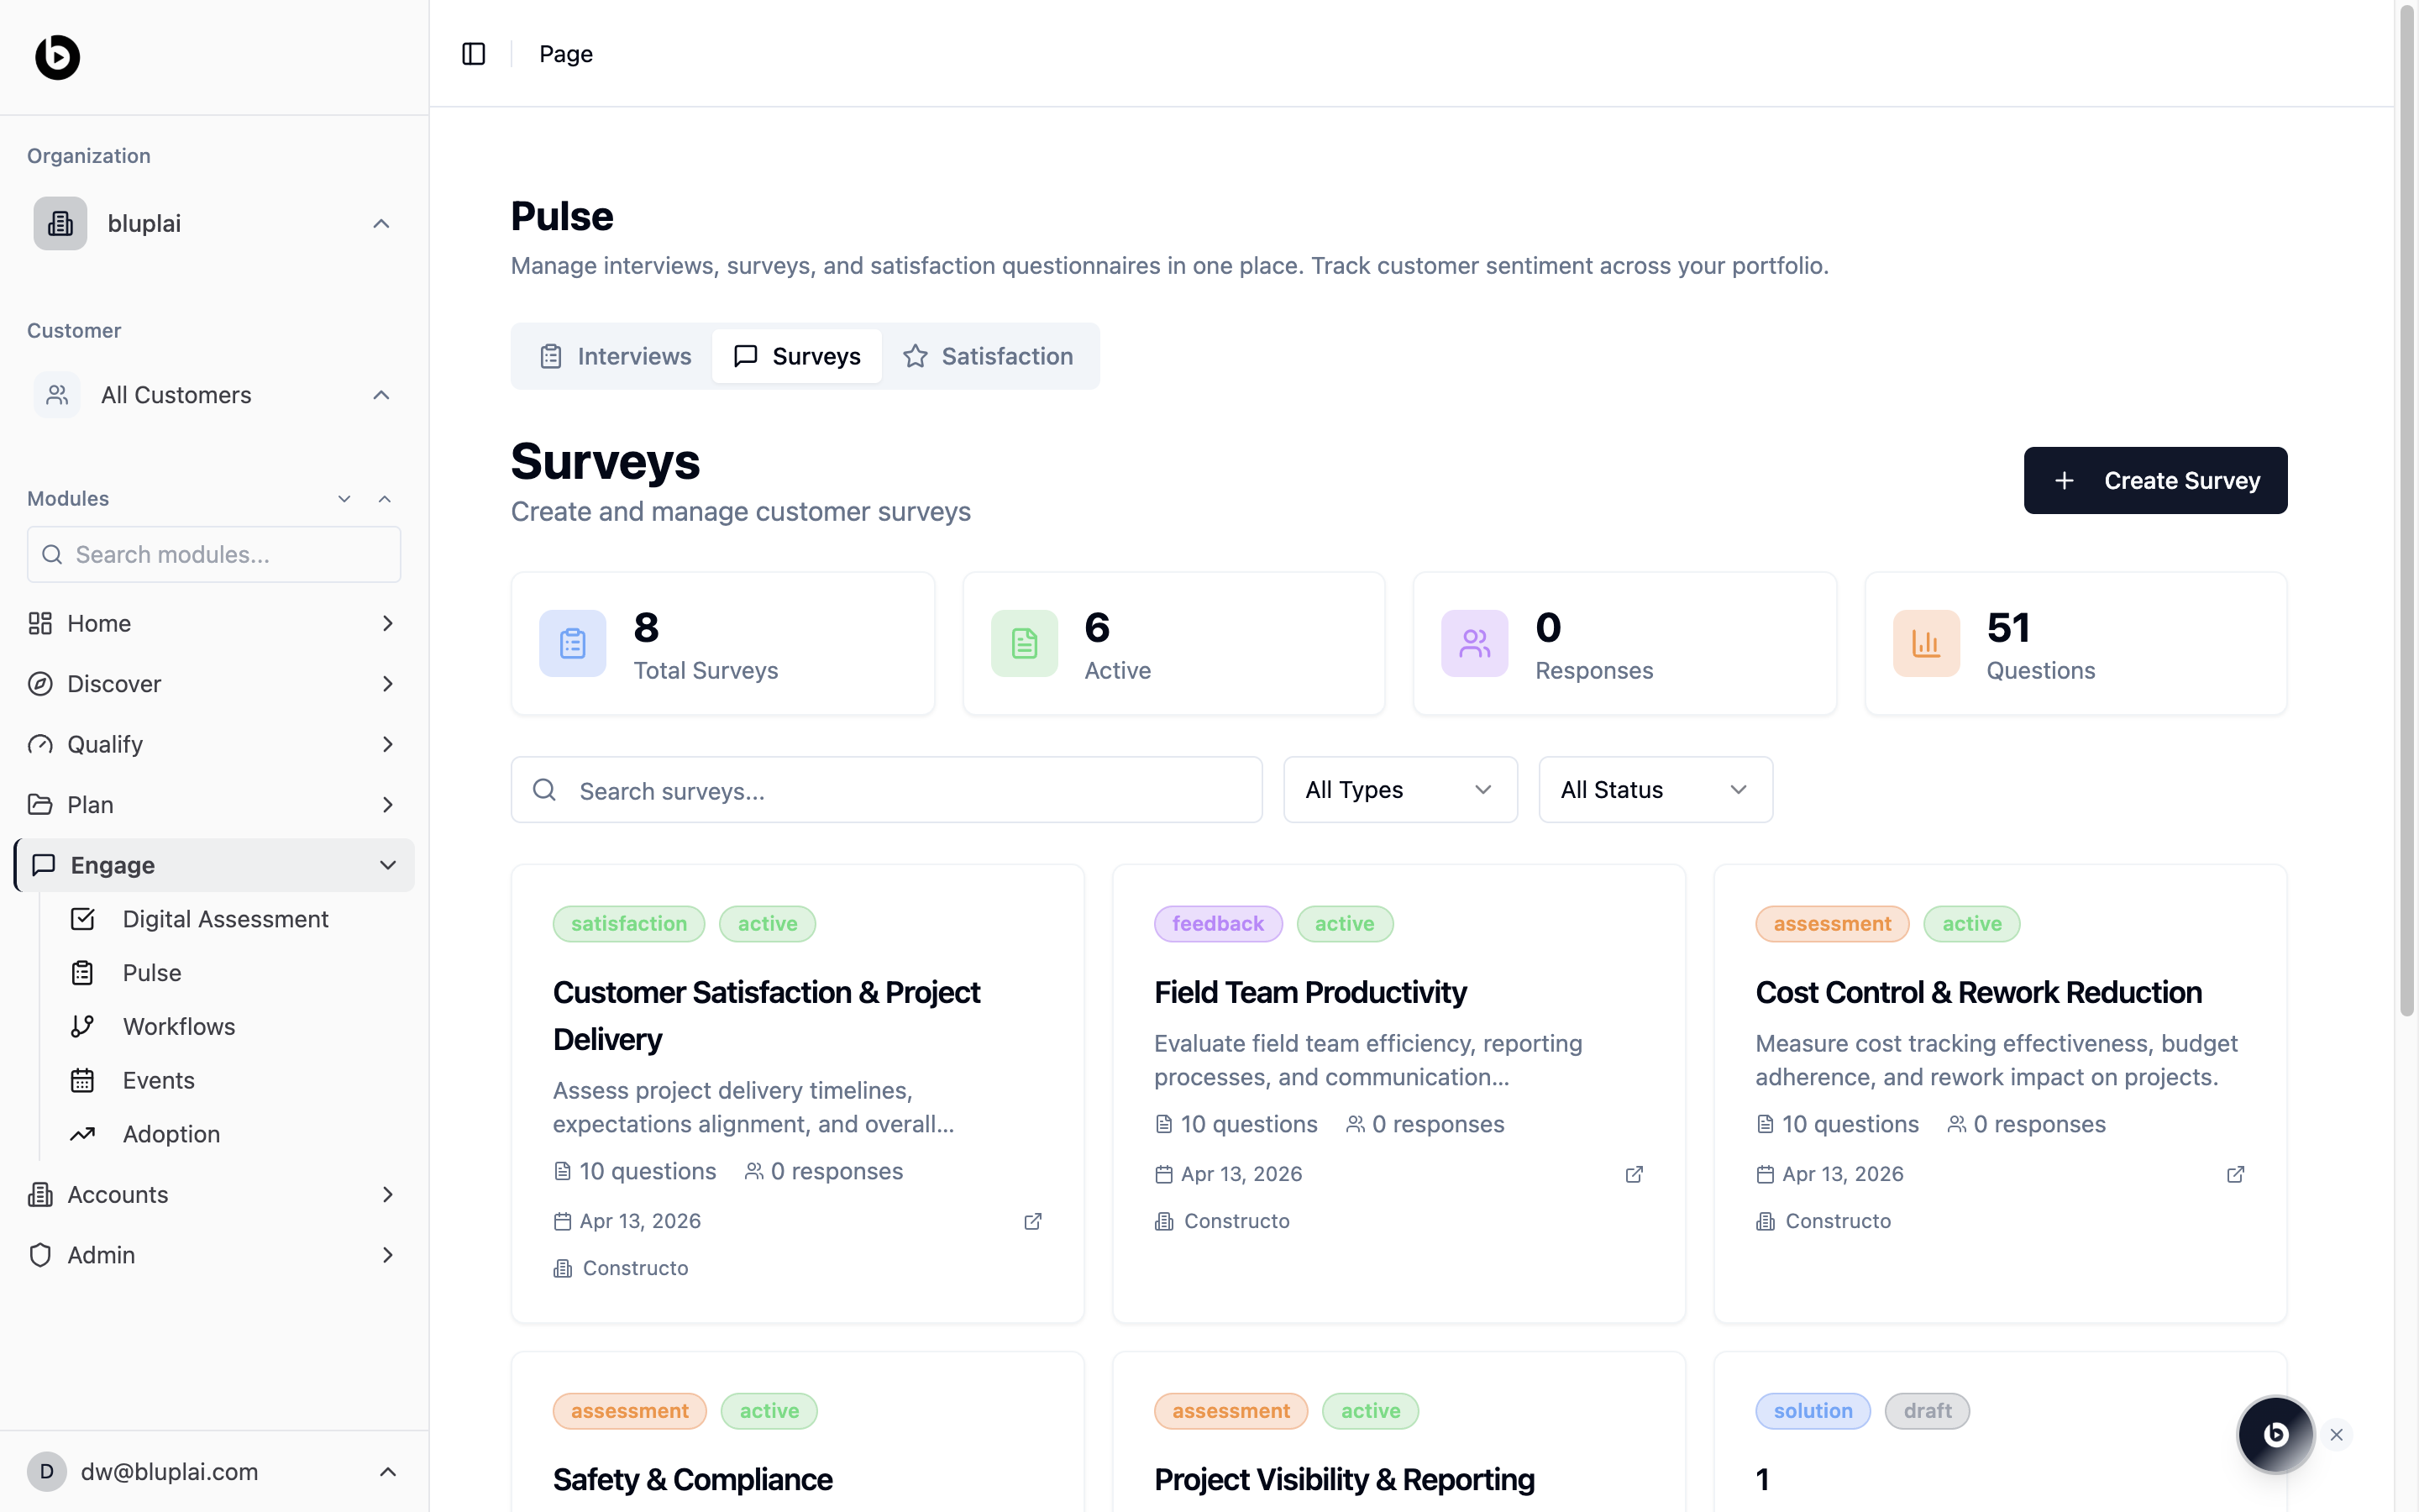Switch to the Interviews tab
Image resolution: width=2419 pixels, height=1512 pixels.
[616, 356]
